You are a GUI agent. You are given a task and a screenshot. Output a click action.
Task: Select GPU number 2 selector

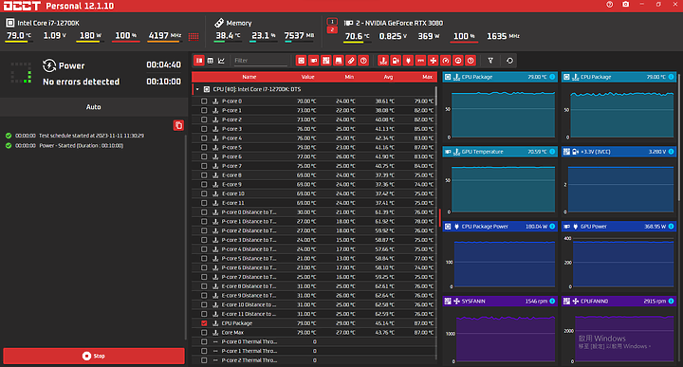click(332, 29)
